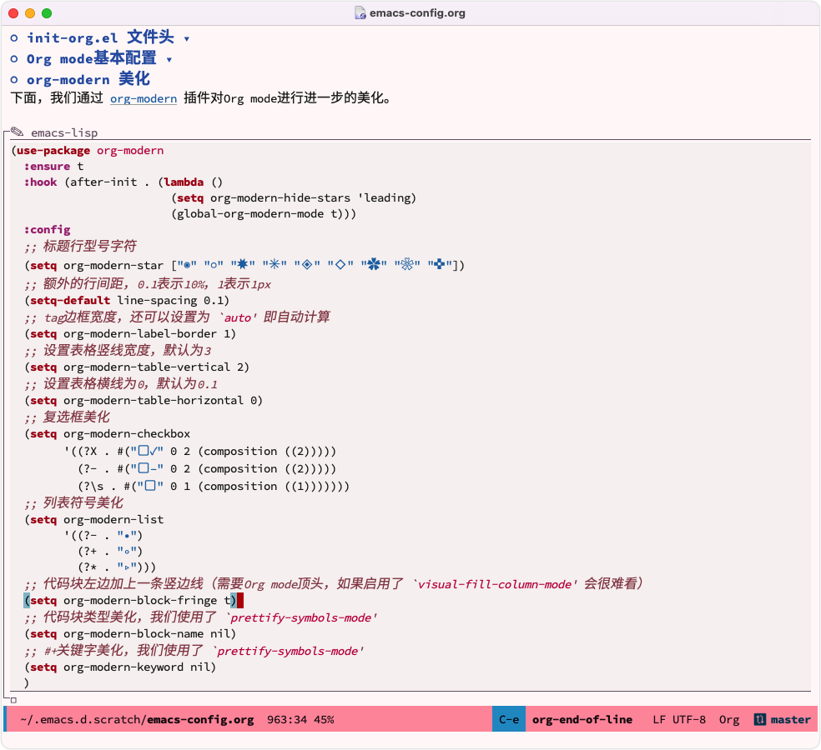Click the comment ;; 复选框美化

(67, 417)
